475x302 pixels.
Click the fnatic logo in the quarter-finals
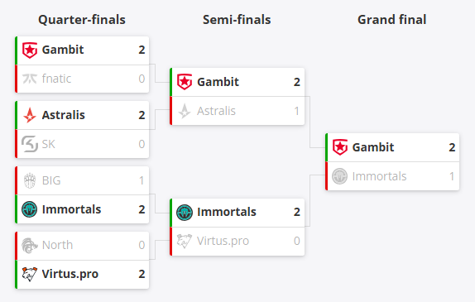click(x=30, y=79)
